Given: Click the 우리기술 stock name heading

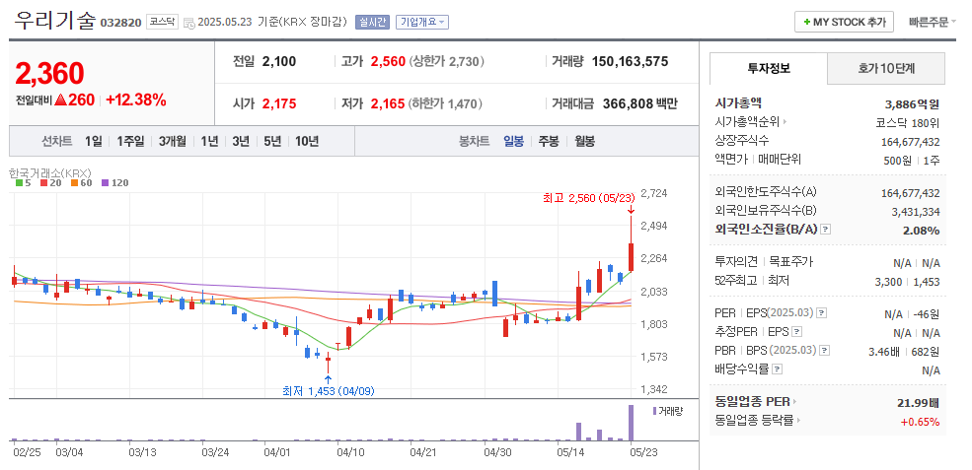Looking at the screenshot, I should pyautogui.click(x=54, y=21).
